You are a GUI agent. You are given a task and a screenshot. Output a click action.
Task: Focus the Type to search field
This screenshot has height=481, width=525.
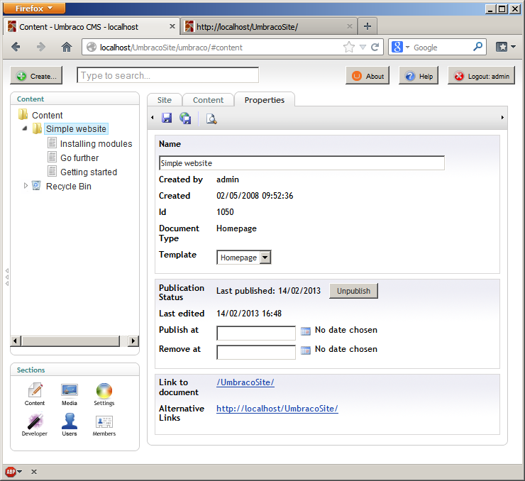click(167, 75)
